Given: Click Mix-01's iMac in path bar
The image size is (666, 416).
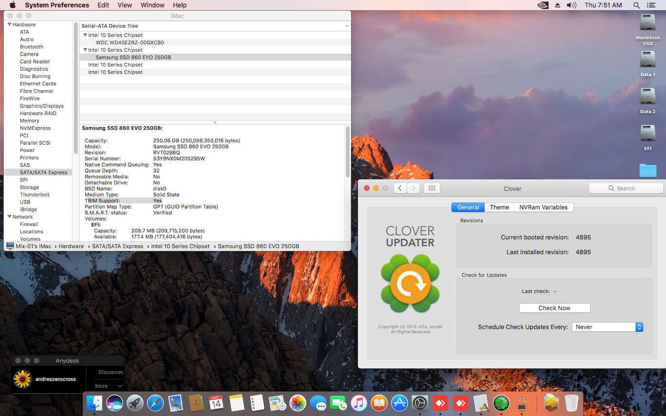Looking at the screenshot, I should [33, 246].
